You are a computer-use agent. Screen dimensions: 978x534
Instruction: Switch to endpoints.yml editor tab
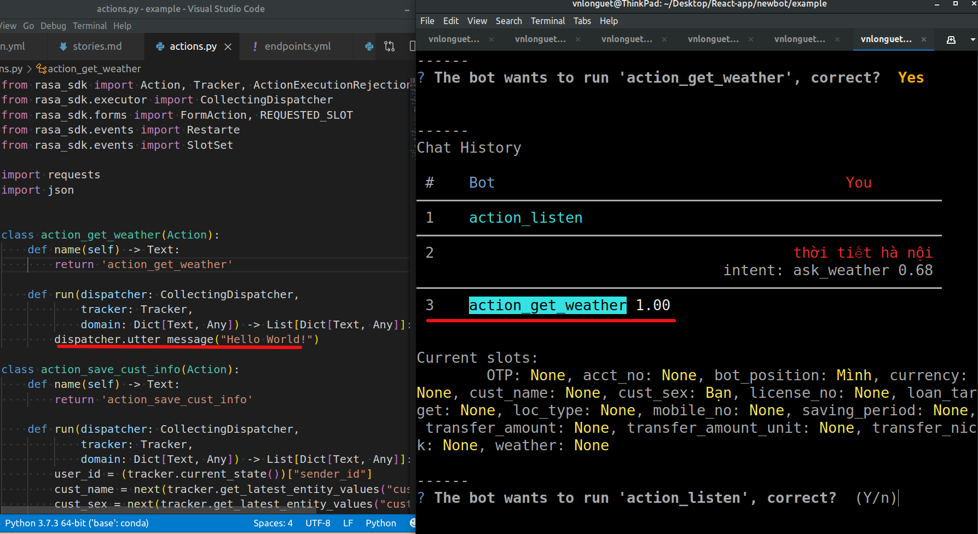pyautogui.click(x=298, y=47)
